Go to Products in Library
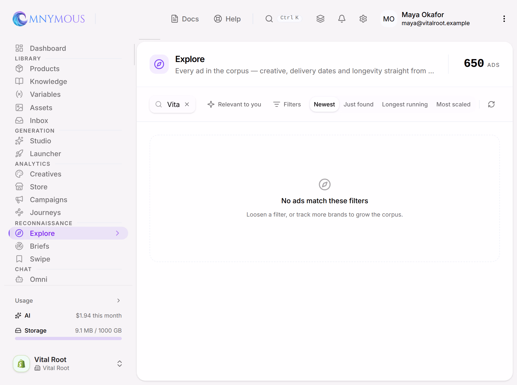This screenshot has width=517, height=385. [x=68, y=68]
